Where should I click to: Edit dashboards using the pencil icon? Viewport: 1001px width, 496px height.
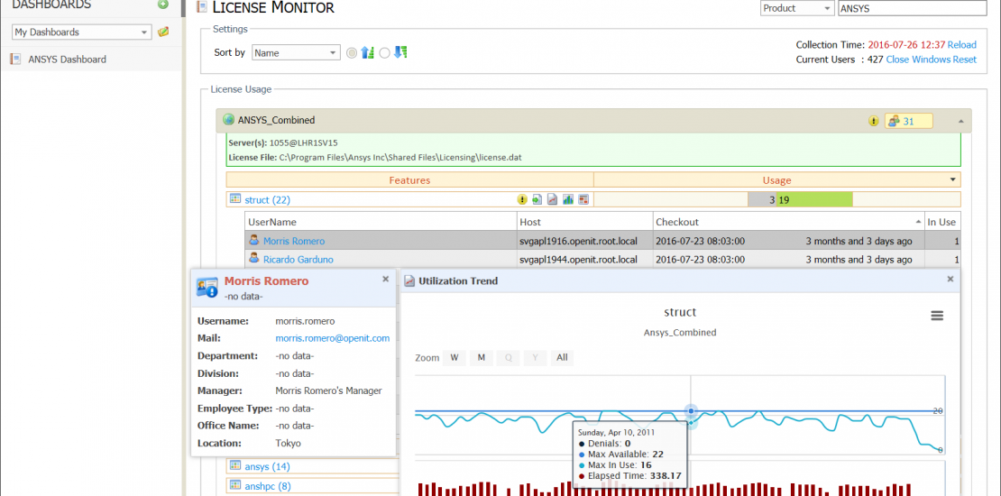pos(163,32)
